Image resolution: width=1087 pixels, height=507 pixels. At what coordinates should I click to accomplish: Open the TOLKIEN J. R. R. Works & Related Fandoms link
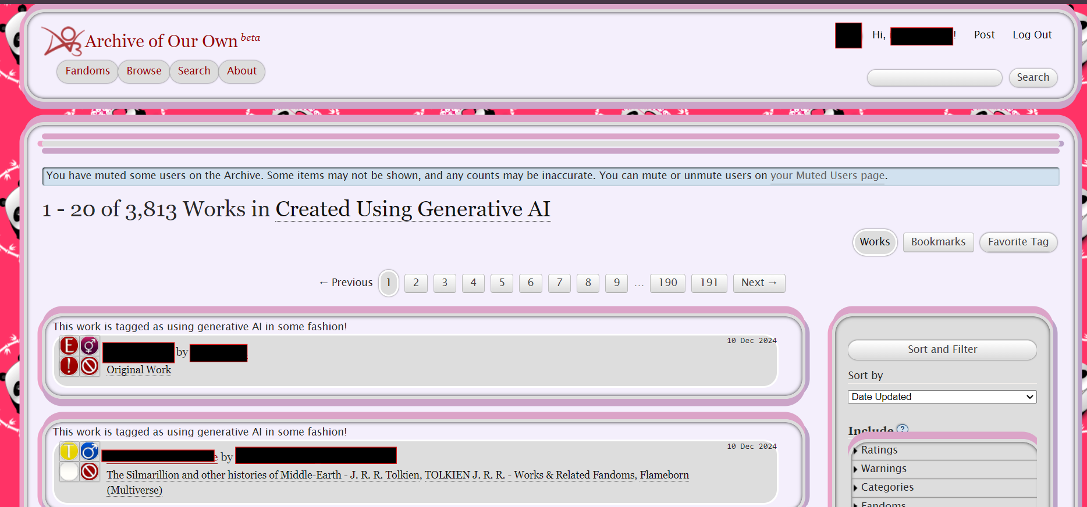(530, 475)
